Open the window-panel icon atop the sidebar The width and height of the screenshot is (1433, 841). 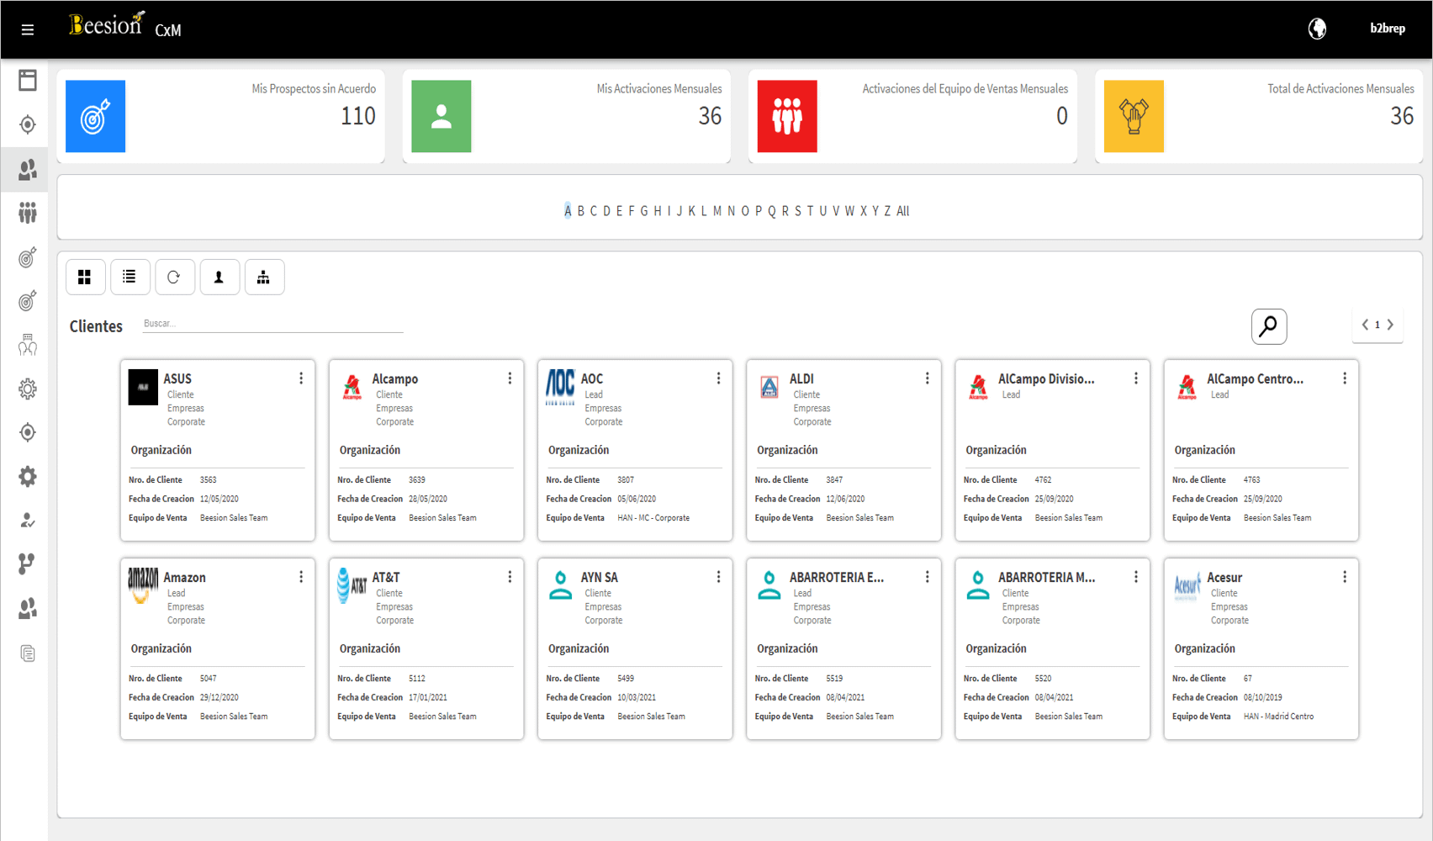pyautogui.click(x=27, y=80)
